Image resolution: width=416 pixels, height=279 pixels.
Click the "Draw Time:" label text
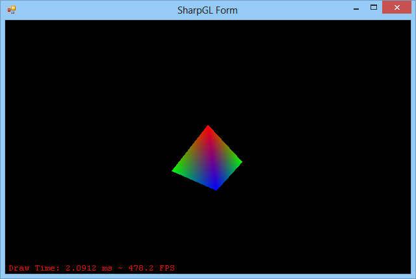coord(34,268)
